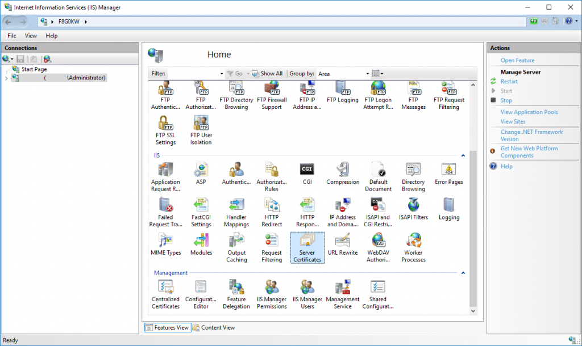582x346 pixels.
Task: Open the Handler Mappings icon
Action: [236, 210]
